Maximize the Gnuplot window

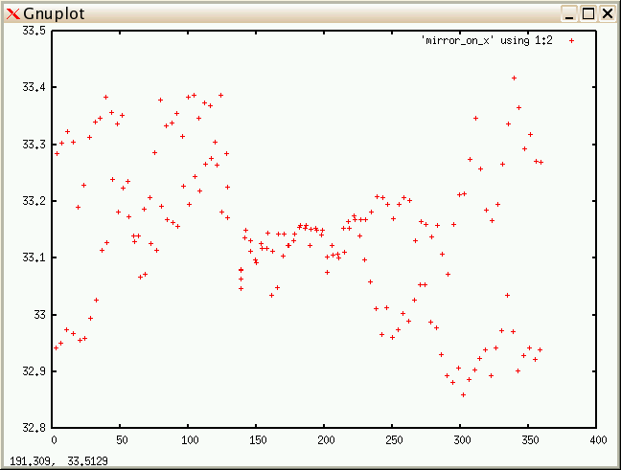pyautogui.click(x=588, y=13)
